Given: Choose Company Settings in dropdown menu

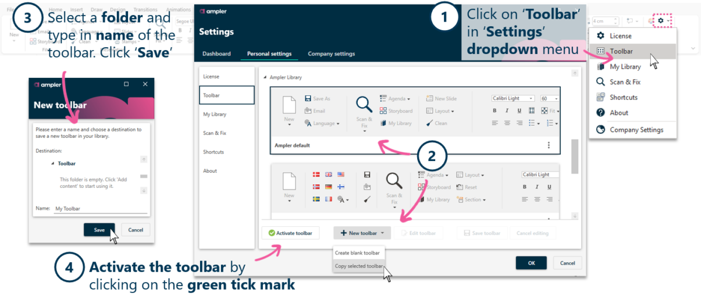Looking at the screenshot, I should point(633,130).
